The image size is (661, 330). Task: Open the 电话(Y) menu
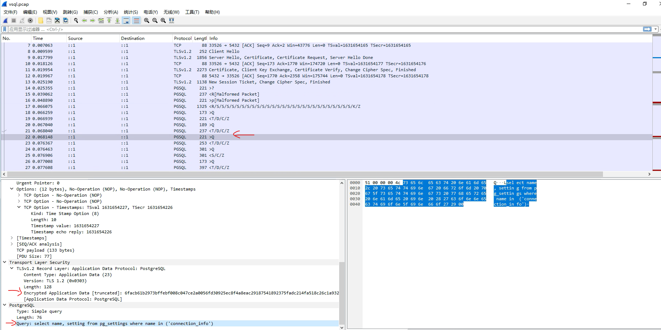(x=151, y=12)
